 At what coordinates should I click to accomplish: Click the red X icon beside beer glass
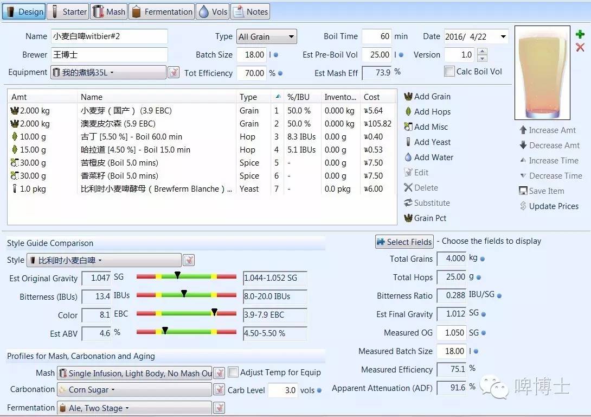580,48
